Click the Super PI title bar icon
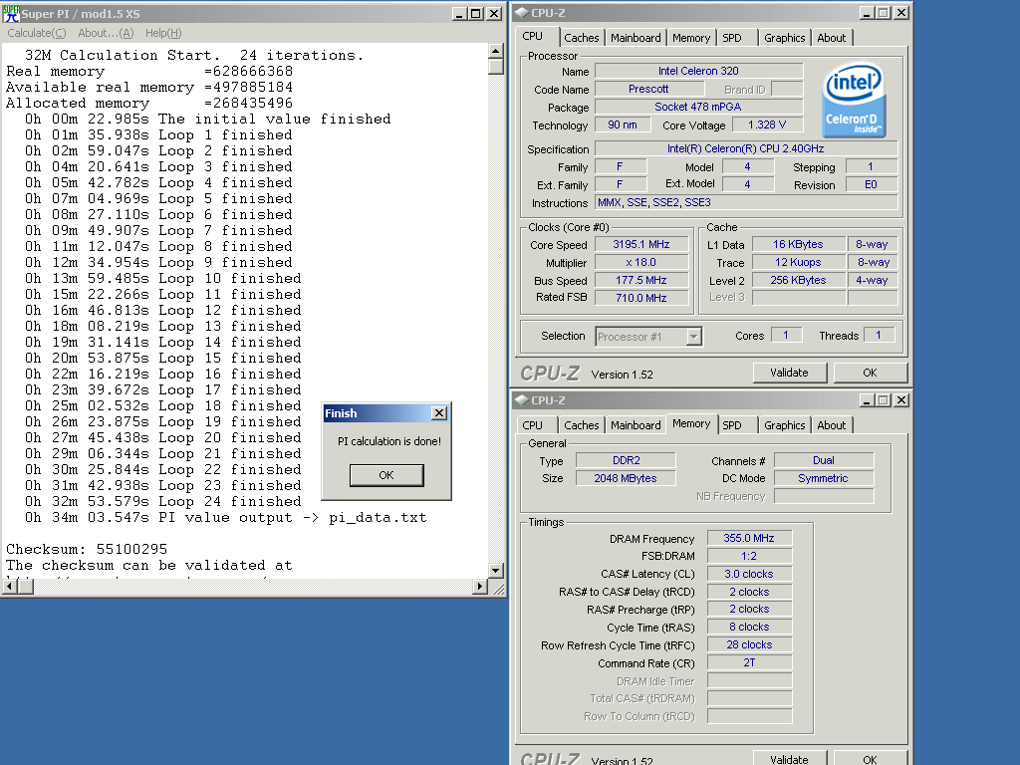This screenshot has width=1020, height=765. pyautogui.click(x=11, y=13)
